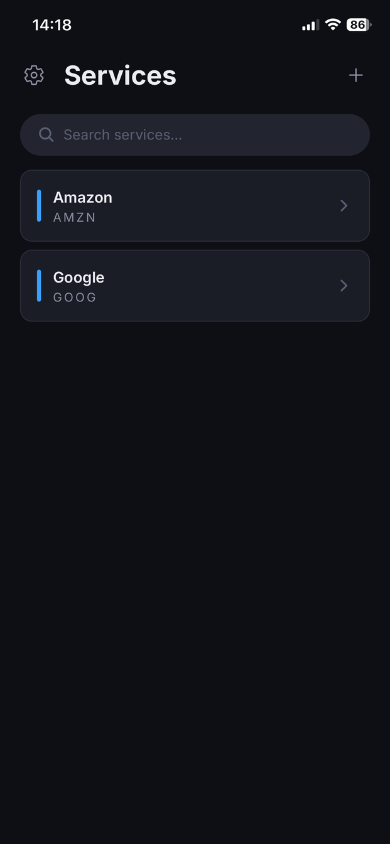390x844 pixels.
Task: Open the GOOG ticker label
Action: 74,297
